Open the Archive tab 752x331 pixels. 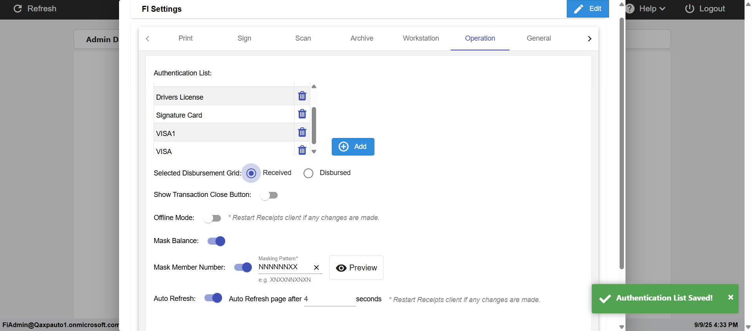pos(362,38)
